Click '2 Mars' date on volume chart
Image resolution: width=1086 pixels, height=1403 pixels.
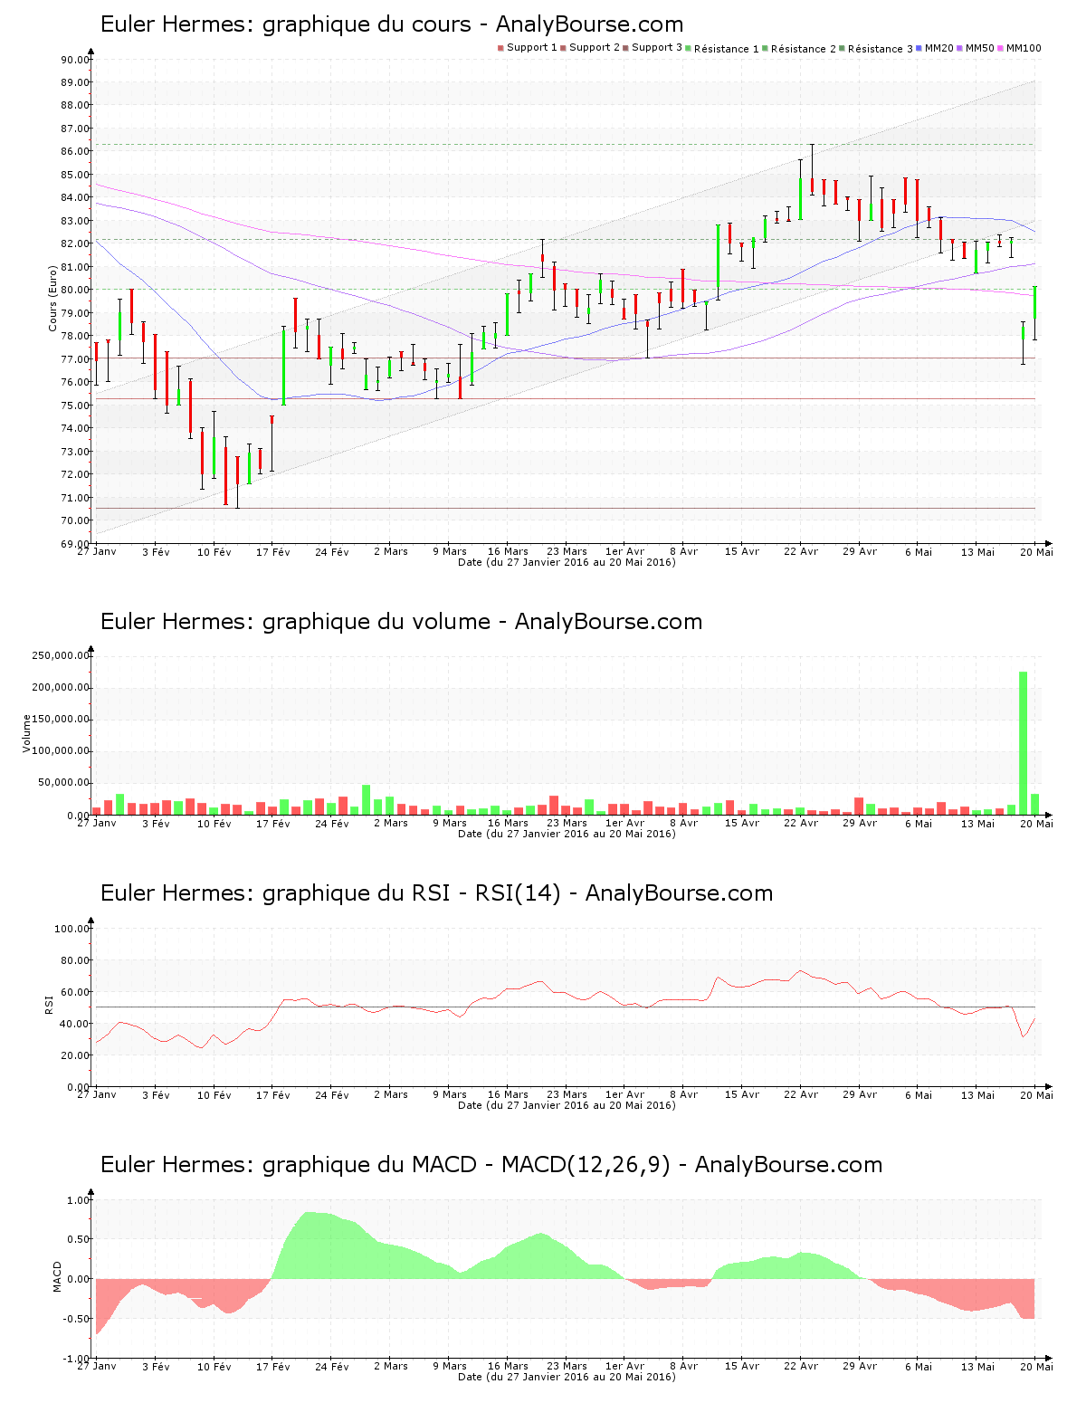tap(391, 823)
